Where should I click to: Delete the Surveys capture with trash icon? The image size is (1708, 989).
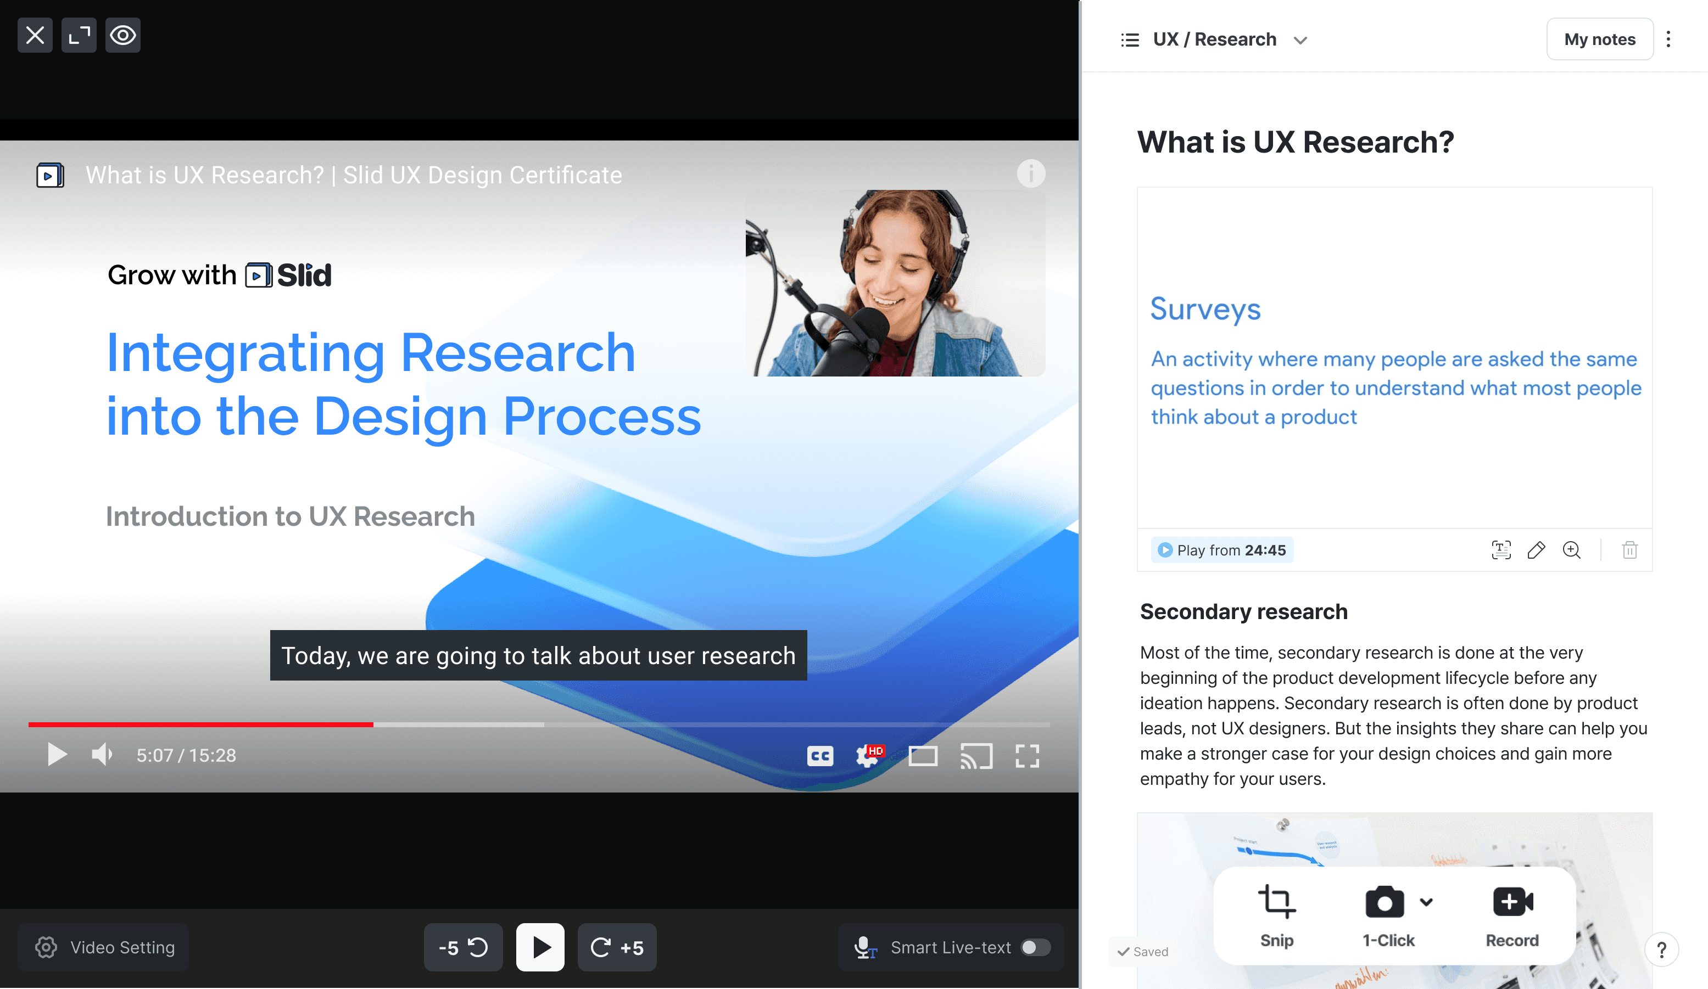point(1630,550)
